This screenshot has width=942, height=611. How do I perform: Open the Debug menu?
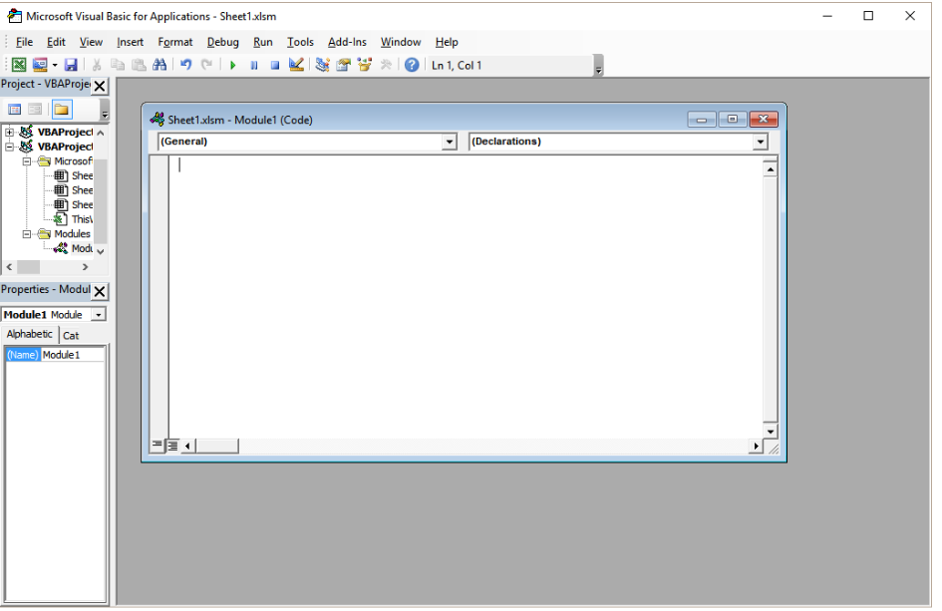pyautogui.click(x=223, y=42)
